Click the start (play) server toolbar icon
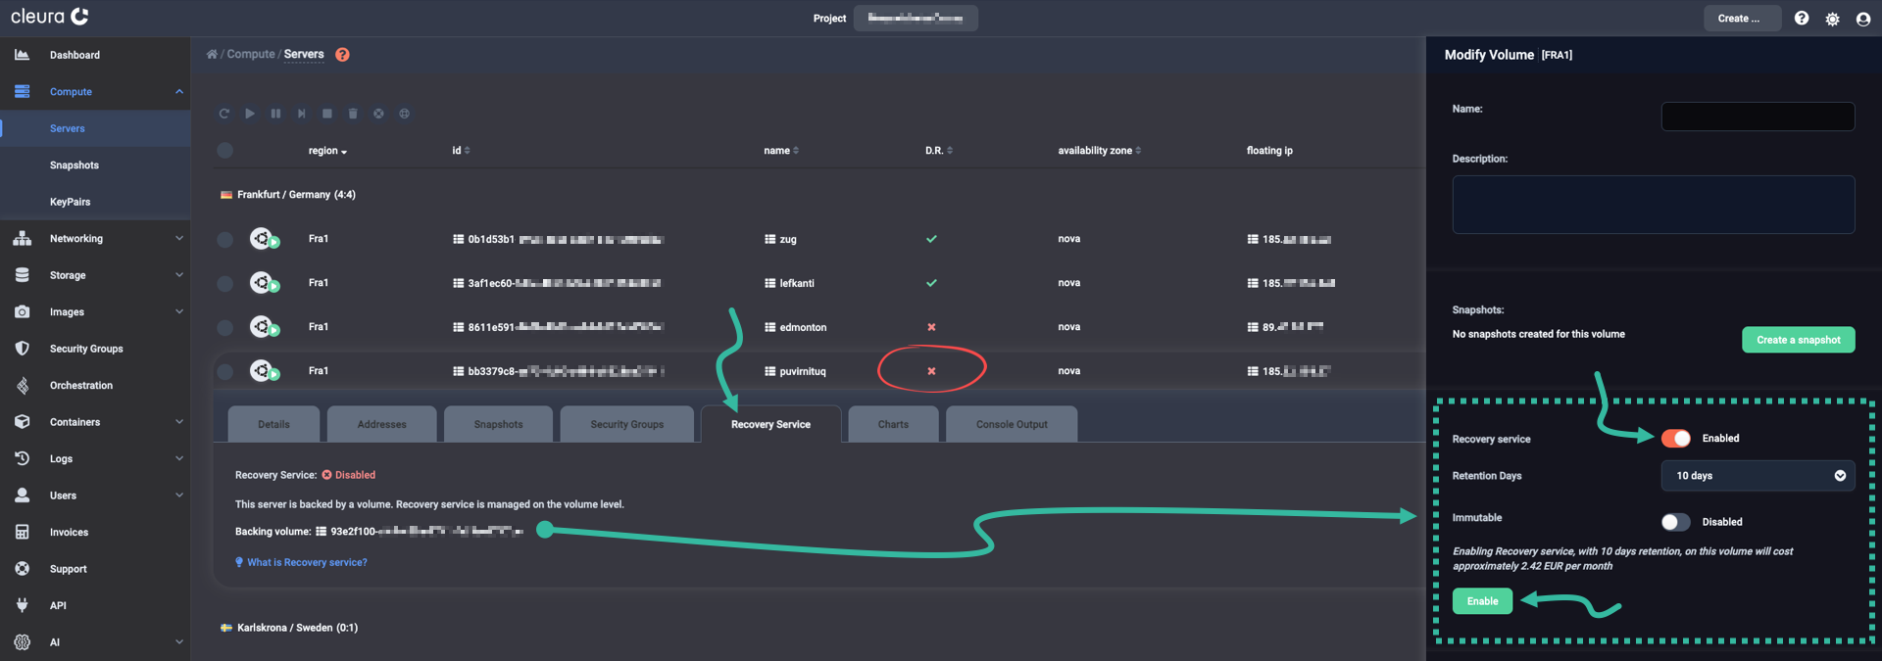 tap(250, 114)
